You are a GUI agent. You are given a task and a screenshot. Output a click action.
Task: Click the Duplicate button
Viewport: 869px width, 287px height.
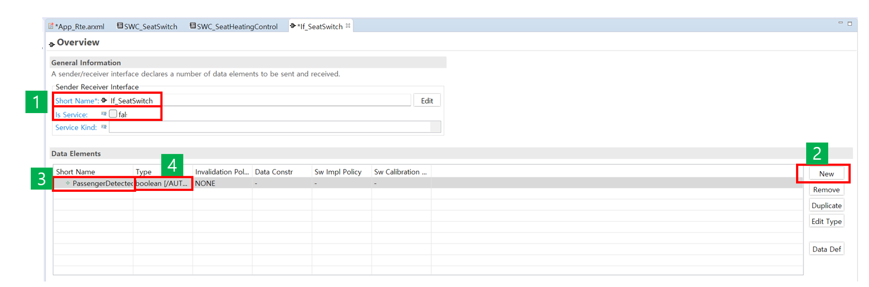(826, 206)
